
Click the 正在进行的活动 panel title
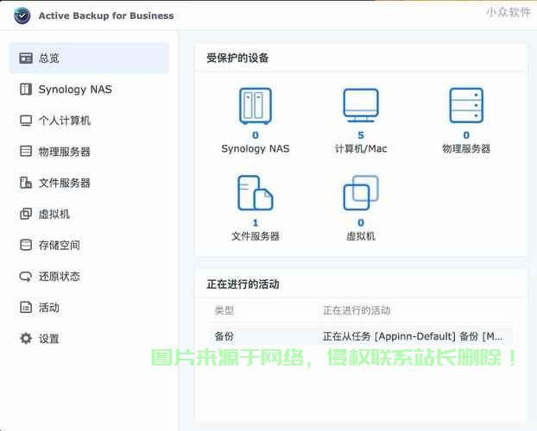tap(243, 284)
